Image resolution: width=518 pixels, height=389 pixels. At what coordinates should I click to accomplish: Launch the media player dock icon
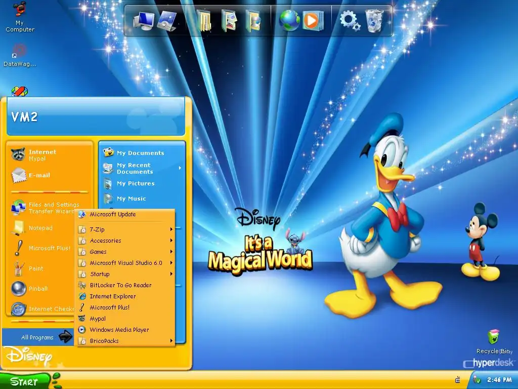coord(312,21)
